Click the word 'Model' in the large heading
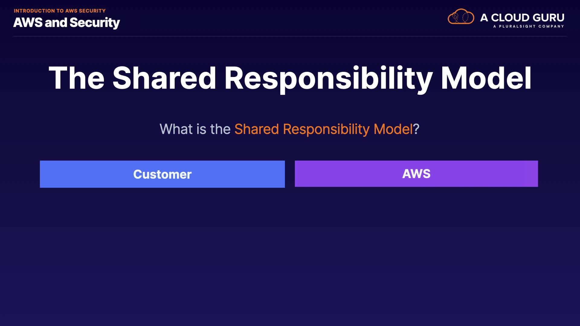The width and height of the screenshot is (580, 326). pos(486,78)
